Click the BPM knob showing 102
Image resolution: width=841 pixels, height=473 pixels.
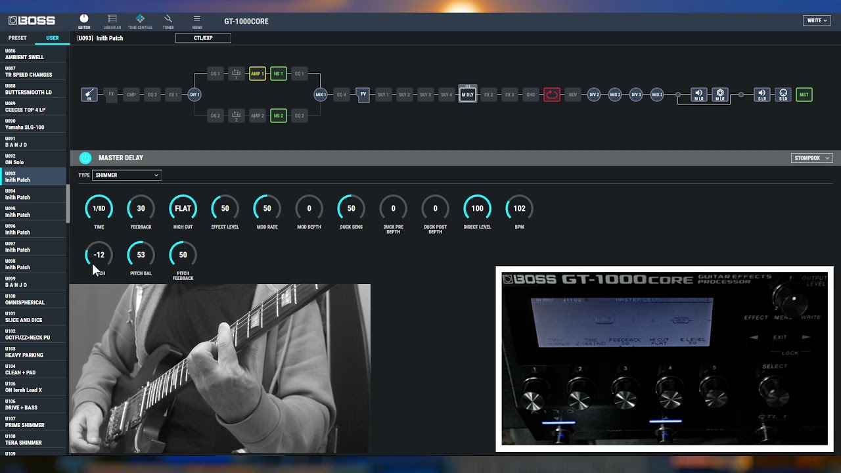pyautogui.click(x=519, y=208)
